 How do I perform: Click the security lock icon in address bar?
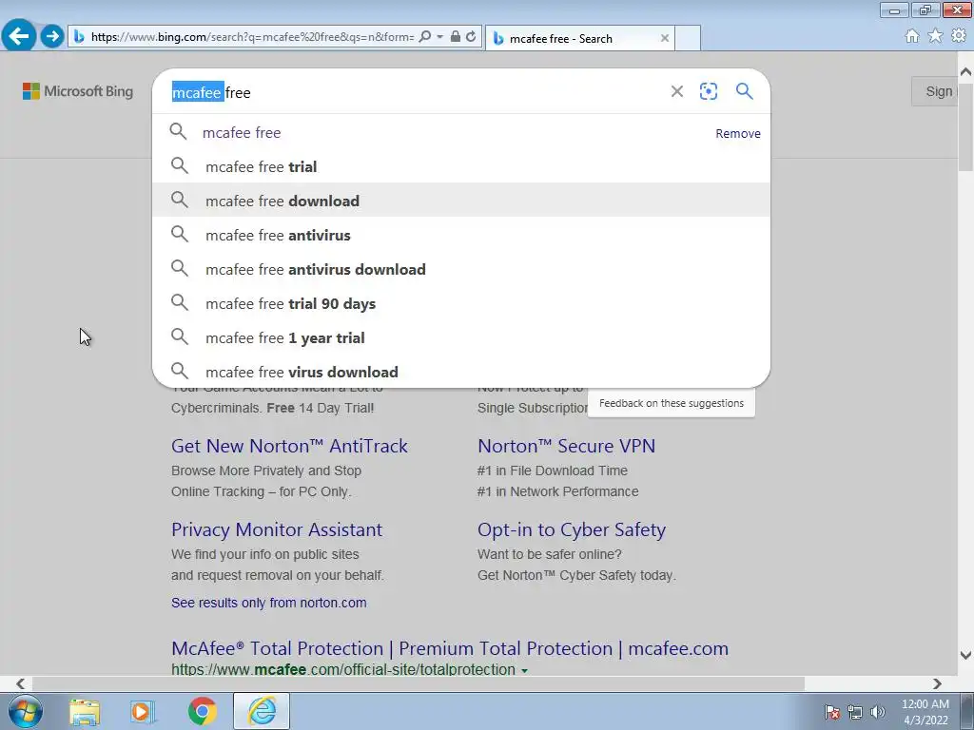click(456, 37)
